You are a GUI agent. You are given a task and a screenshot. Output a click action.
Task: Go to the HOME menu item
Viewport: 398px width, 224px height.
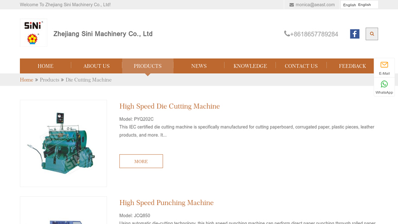tap(45, 66)
